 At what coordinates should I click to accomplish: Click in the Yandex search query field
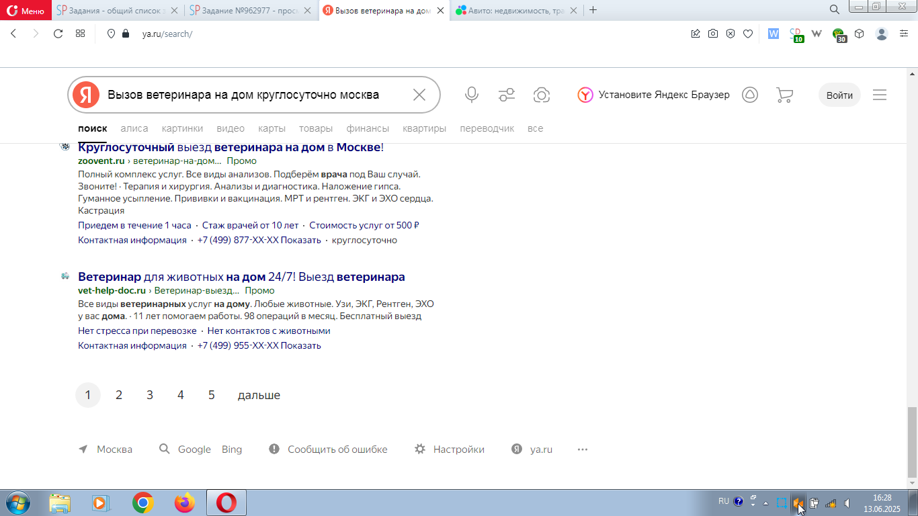[255, 95]
